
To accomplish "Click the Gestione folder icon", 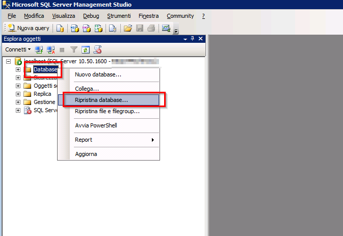I will [x=28, y=102].
